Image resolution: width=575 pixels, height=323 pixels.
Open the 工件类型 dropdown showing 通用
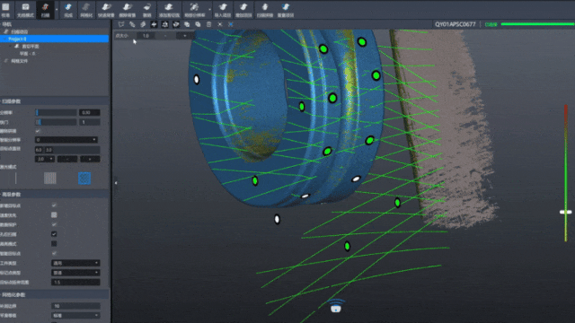(75, 263)
